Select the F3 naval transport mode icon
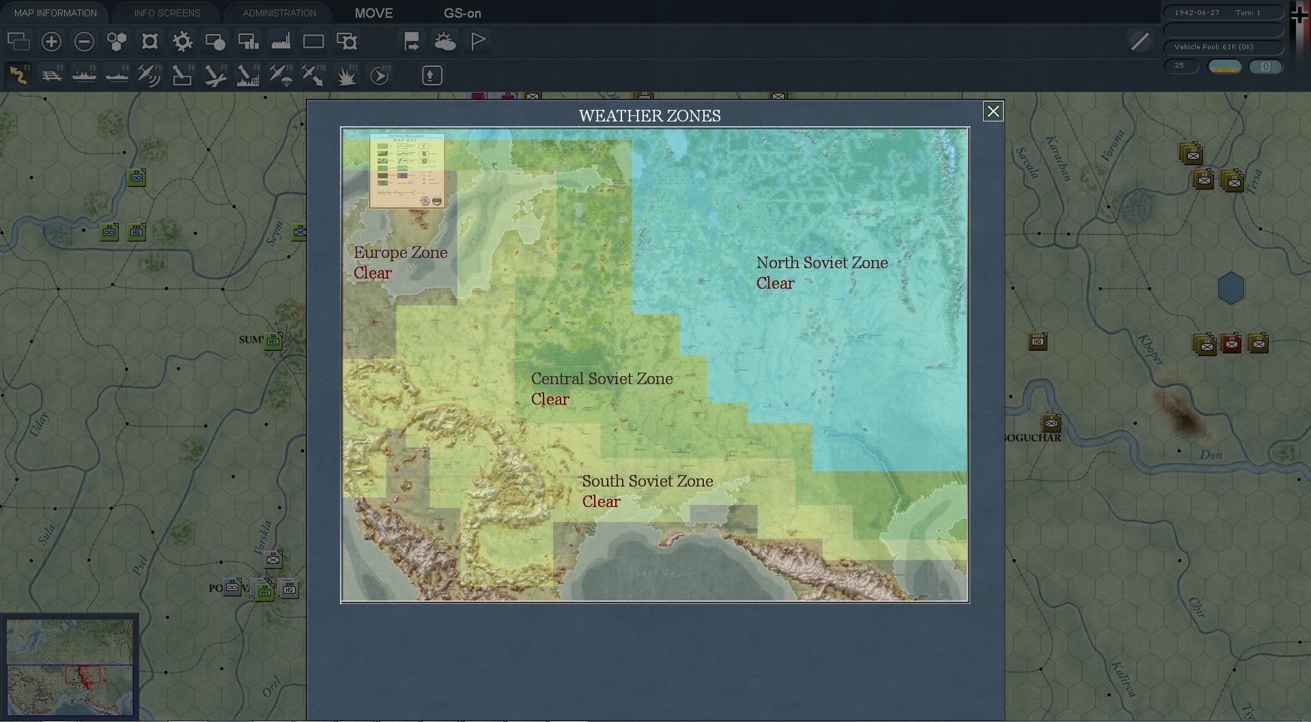Screen dimensions: 1311x722 84,75
